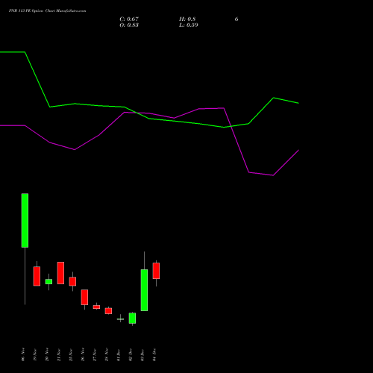Click the open value O: 0.83
The width and height of the screenshot is (373, 373).
point(129,25)
